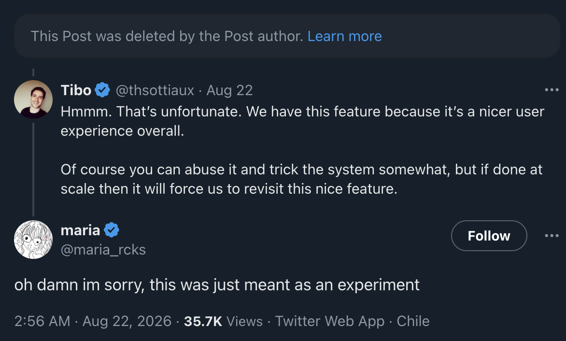Click Tibo's verified badge icon
Viewport: 566px width, 341px height.
102,90
